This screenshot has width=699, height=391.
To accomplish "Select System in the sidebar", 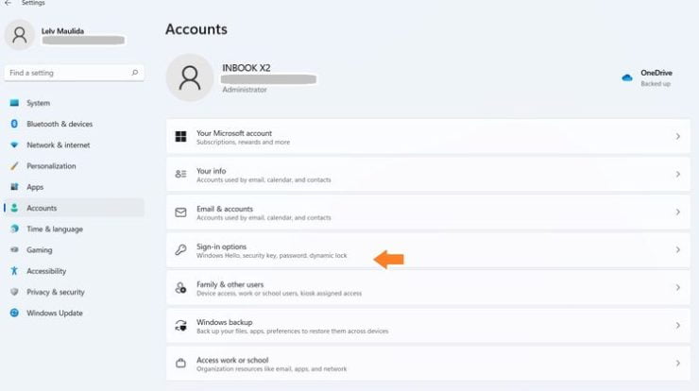I will click(38, 103).
